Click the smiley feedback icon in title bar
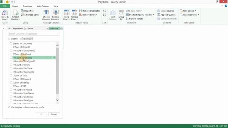228x128 pixels. pyautogui.click(x=7, y=2)
